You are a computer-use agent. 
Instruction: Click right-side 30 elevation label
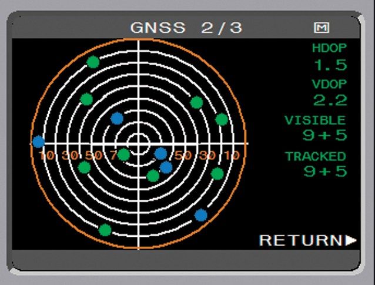(207, 156)
